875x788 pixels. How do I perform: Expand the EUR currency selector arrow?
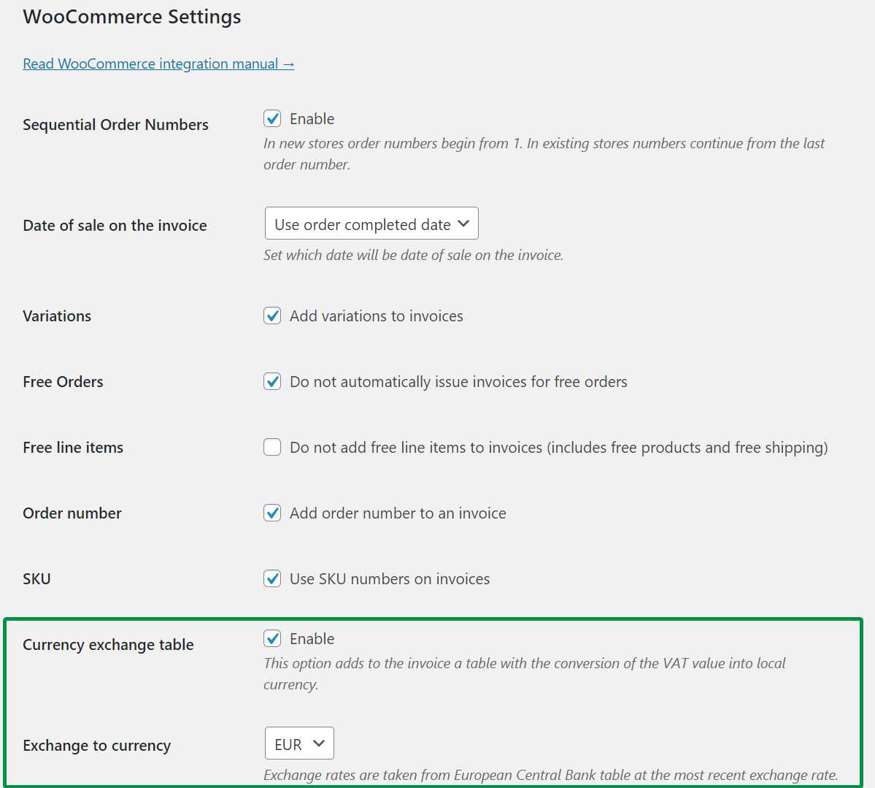[x=319, y=743]
